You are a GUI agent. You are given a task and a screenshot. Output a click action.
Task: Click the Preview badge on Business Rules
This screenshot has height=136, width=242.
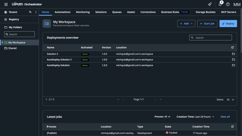point(185,12)
